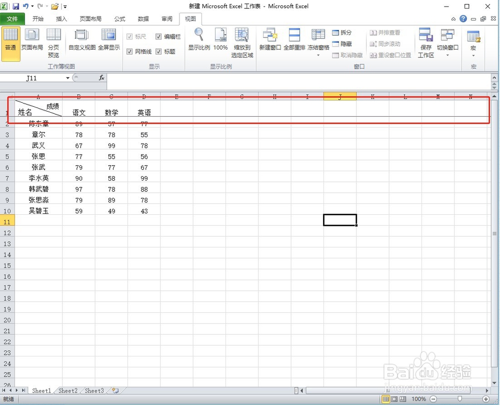Click Split (拆分) window button
The height and width of the screenshot is (405, 500).
(342, 33)
